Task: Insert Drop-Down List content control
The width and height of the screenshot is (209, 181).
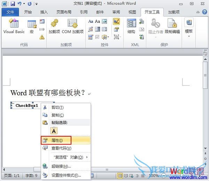Action: pos(104,29)
